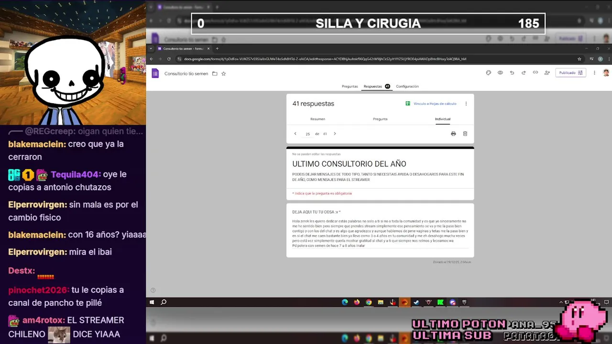This screenshot has height=344, width=612.
Task: Open Chrome profile avatar icon
Action: pos(600,59)
